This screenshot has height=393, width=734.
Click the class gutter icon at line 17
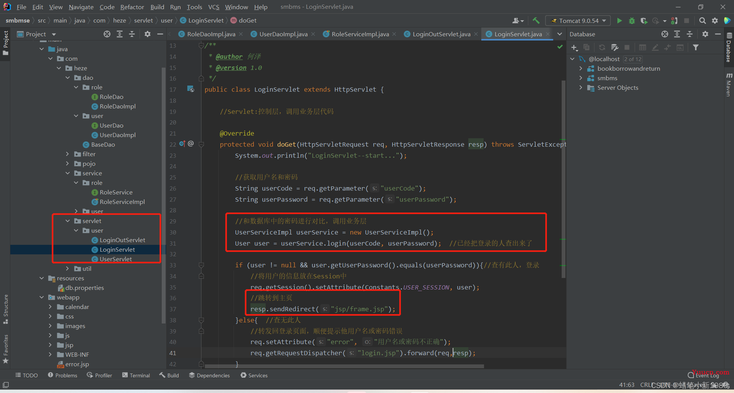pyautogui.click(x=191, y=89)
